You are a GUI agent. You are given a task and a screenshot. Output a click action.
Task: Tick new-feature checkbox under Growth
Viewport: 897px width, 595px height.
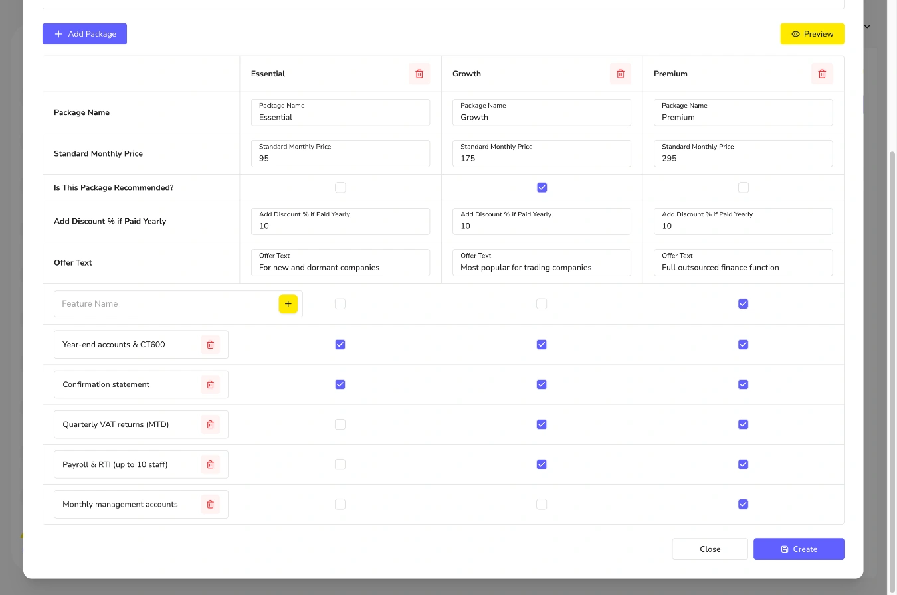coord(542,304)
